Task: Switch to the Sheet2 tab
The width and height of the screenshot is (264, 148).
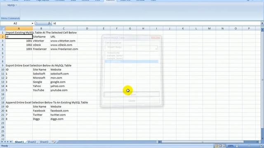Action: [32, 142]
